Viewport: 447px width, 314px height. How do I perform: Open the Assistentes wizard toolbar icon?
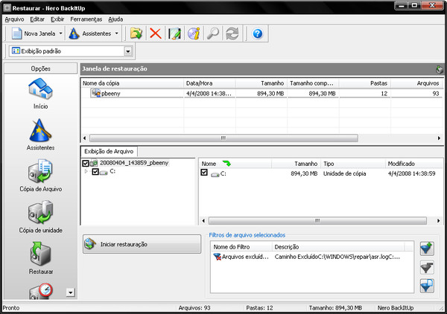point(74,33)
